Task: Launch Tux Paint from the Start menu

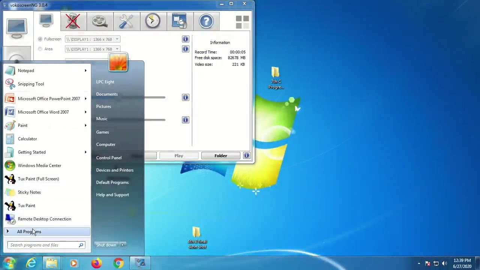Action: tap(47, 205)
